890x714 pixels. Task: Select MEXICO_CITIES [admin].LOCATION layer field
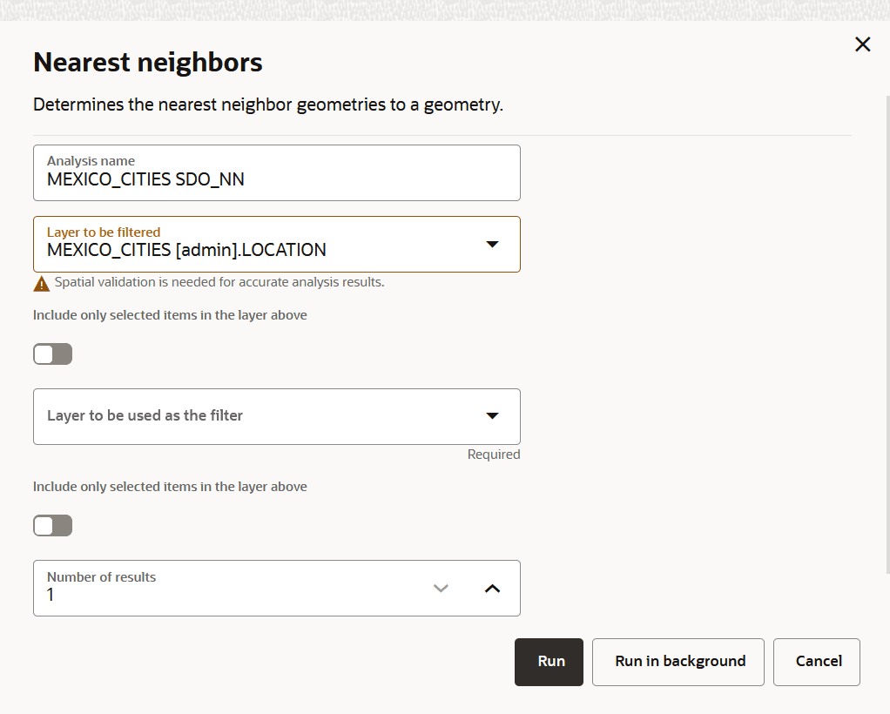276,244
